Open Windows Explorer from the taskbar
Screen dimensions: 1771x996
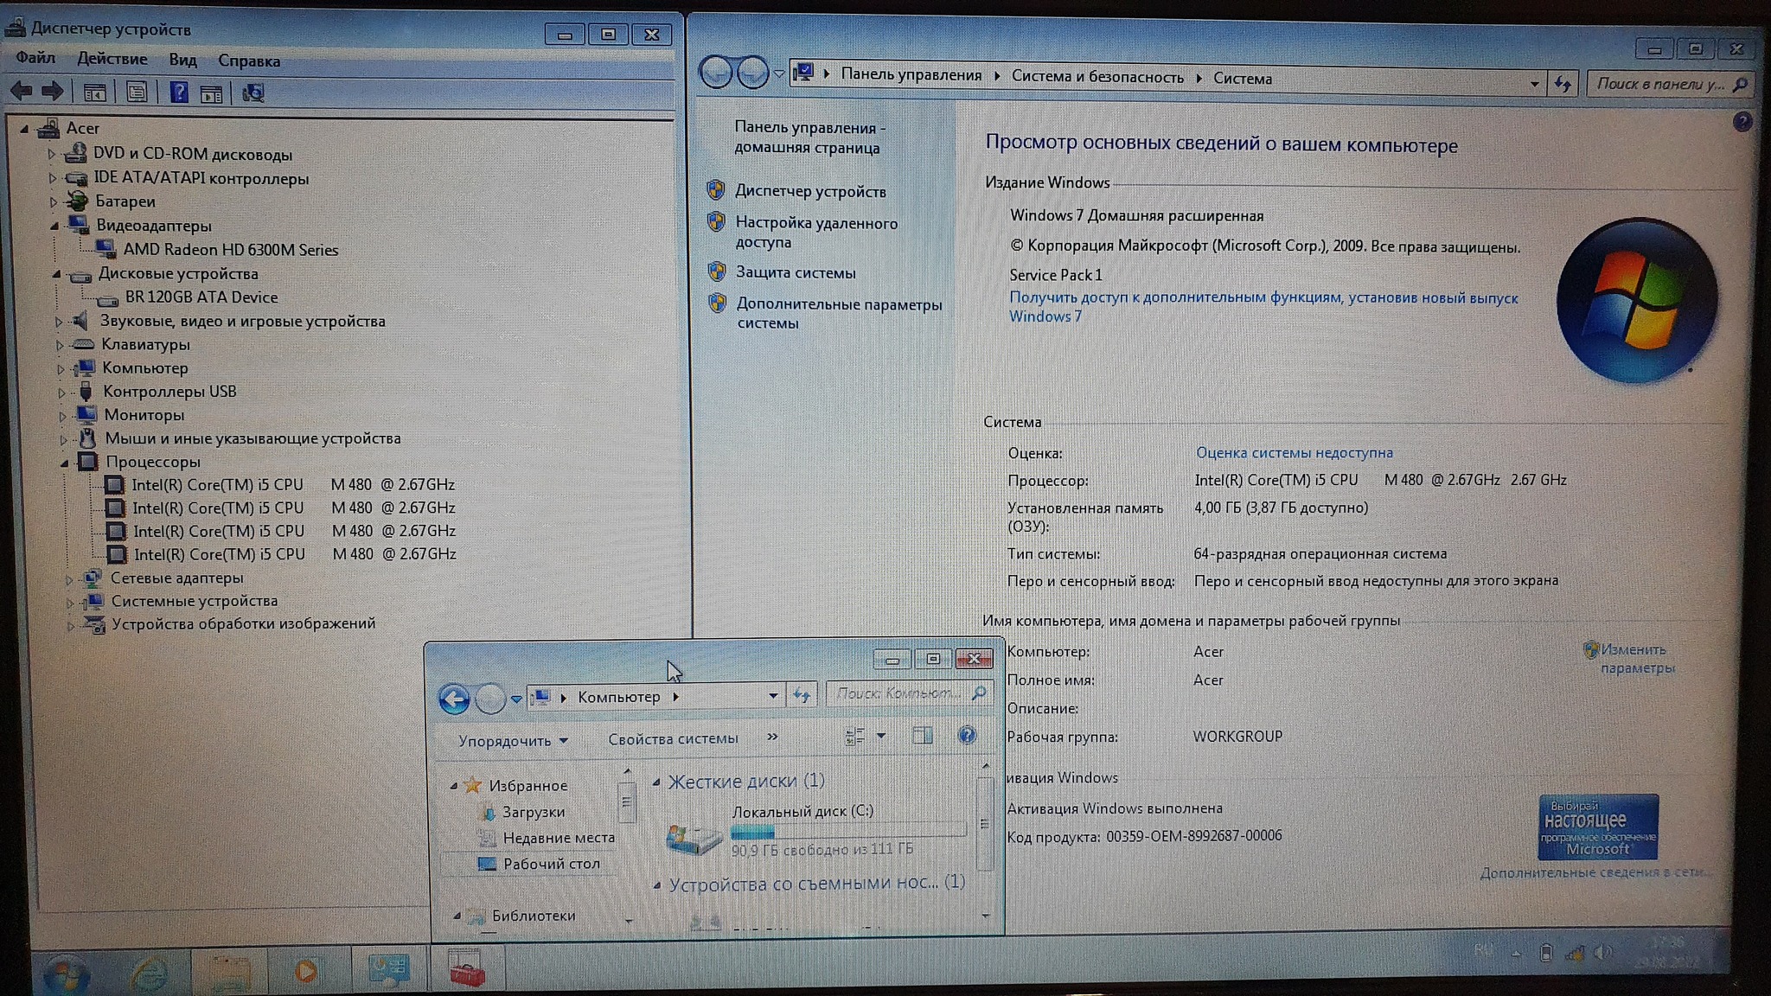(229, 973)
